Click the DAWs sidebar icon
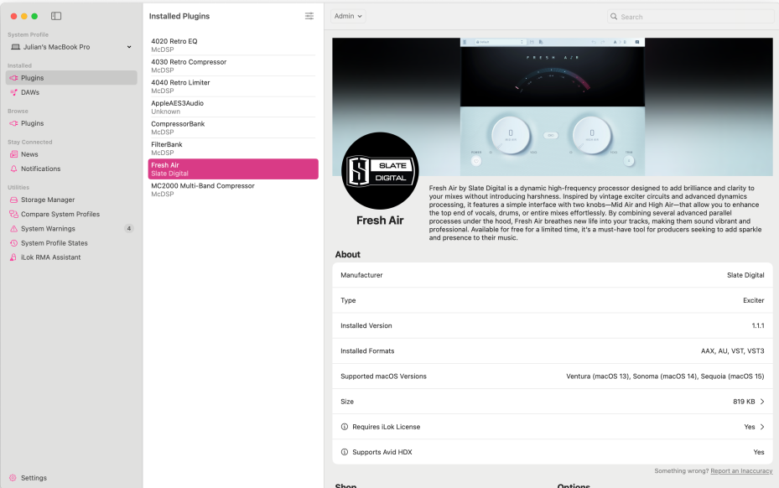The height and width of the screenshot is (488, 779). (14, 92)
